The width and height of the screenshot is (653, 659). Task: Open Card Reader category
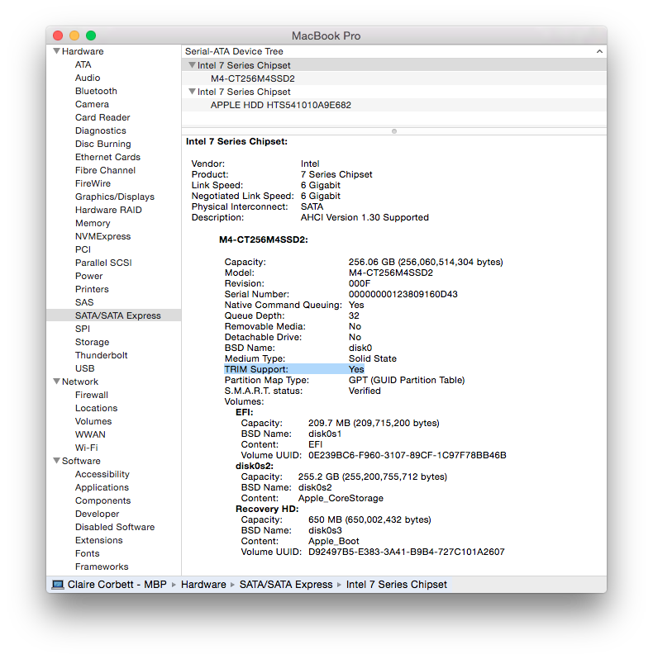pos(102,117)
